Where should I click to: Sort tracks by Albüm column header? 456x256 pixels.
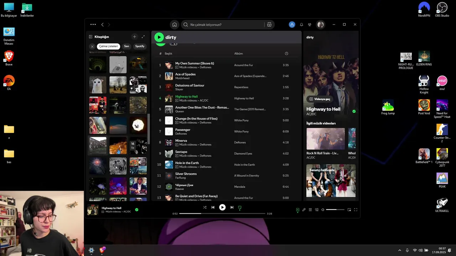click(238, 53)
